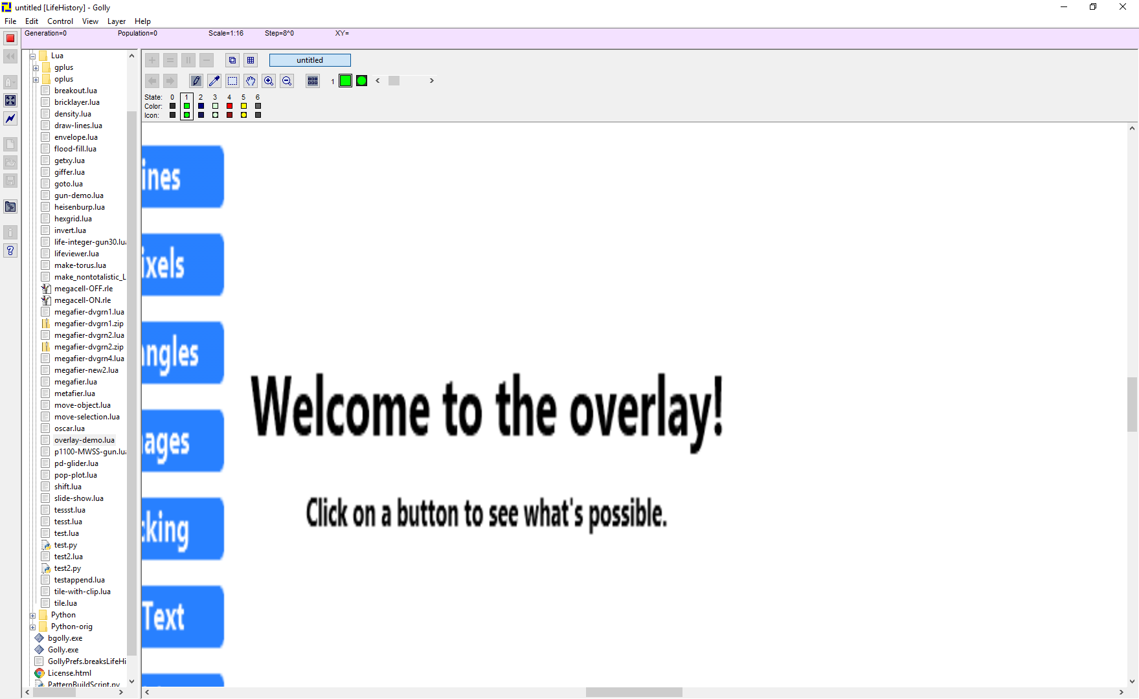Expand the oplus folder
Screen dimensions: 1139x699
tap(36, 79)
